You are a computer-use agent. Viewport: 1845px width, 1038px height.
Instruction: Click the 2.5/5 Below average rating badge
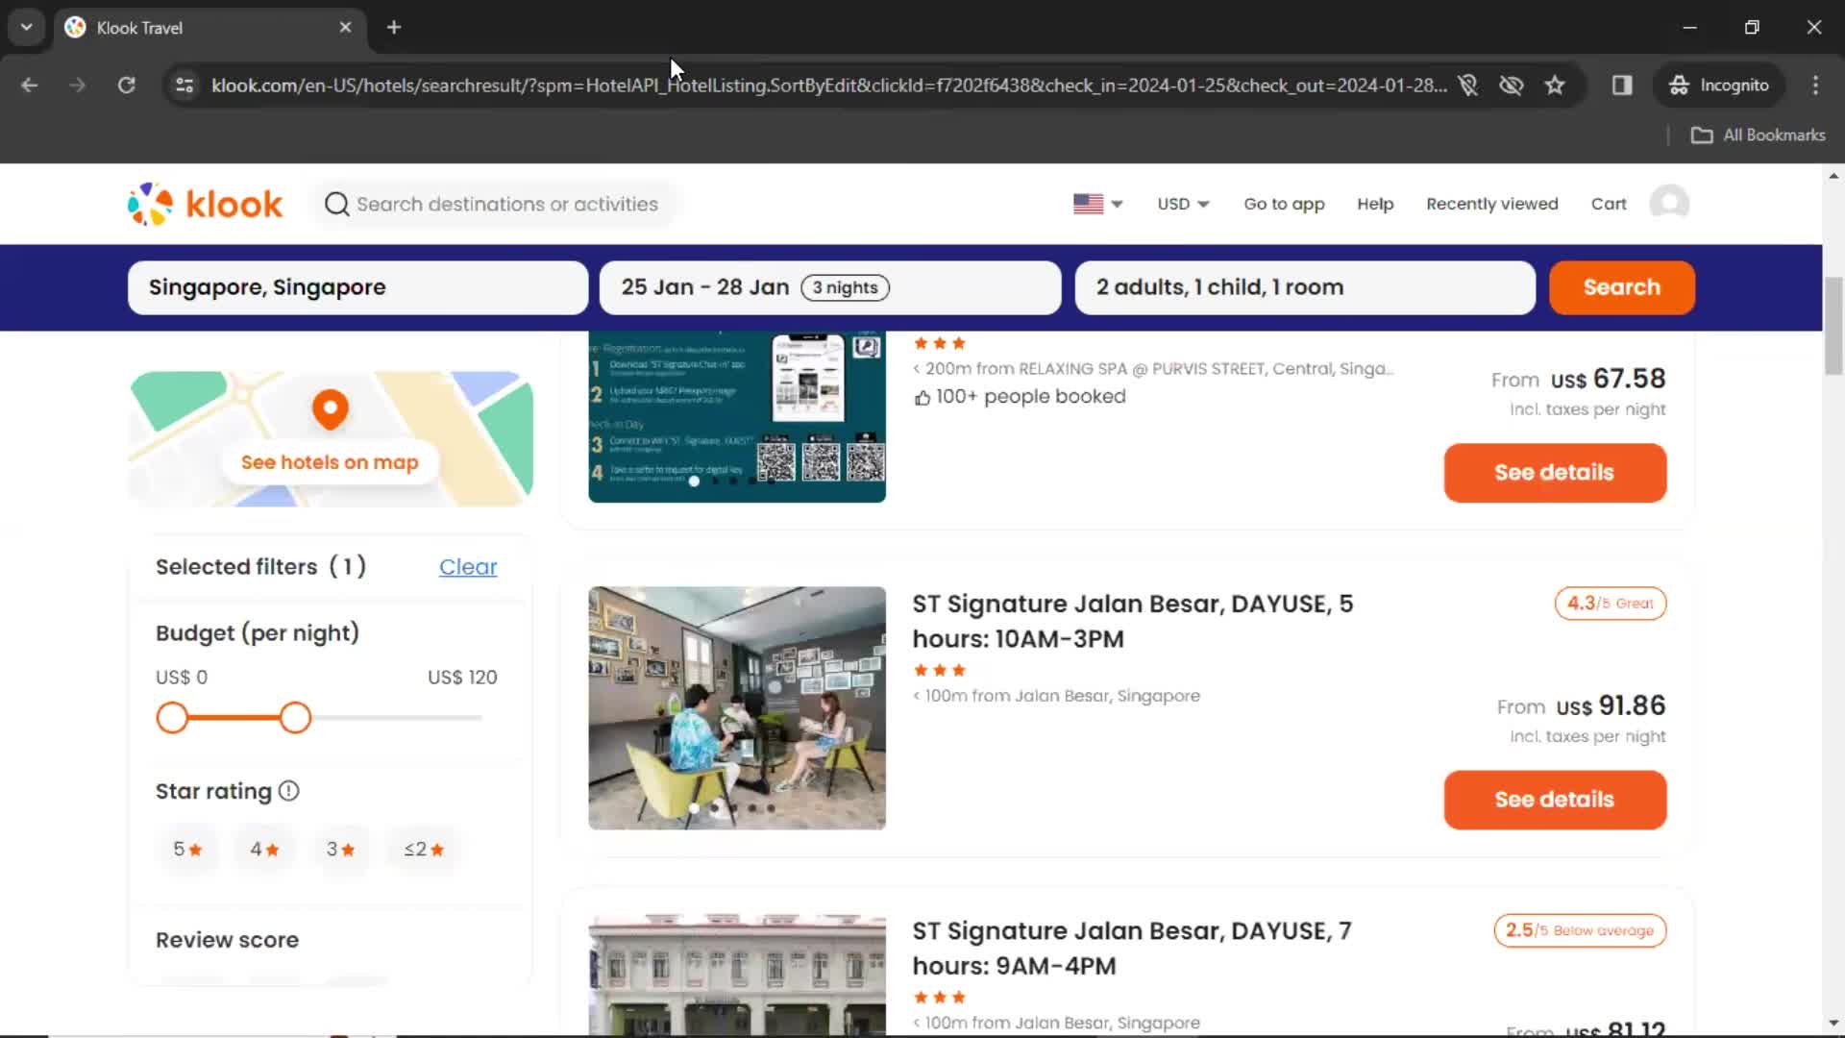tap(1580, 930)
